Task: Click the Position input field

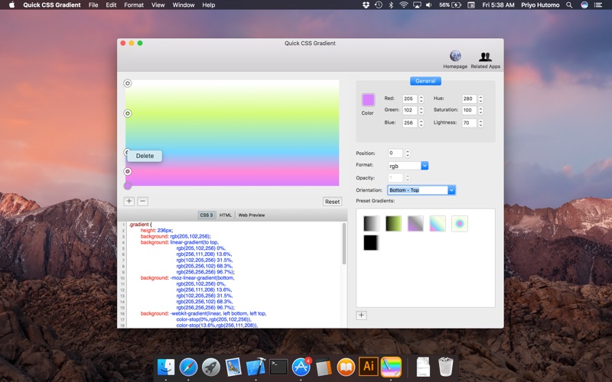Action: 395,154
